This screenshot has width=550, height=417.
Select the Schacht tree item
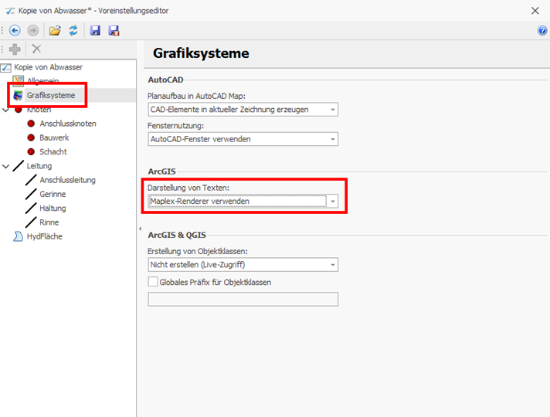click(53, 152)
